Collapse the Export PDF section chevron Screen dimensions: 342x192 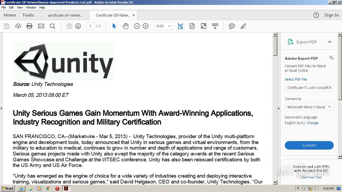(x=329, y=42)
